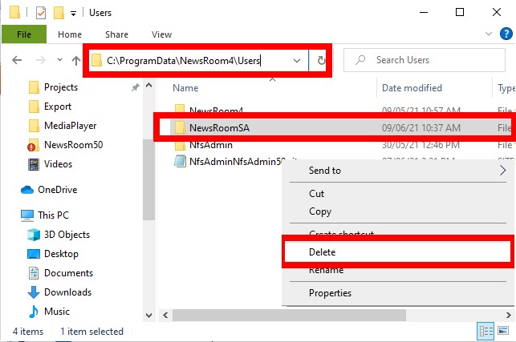Open Music under This PC
Image resolution: width=516 pixels, height=342 pixels.
click(57, 311)
